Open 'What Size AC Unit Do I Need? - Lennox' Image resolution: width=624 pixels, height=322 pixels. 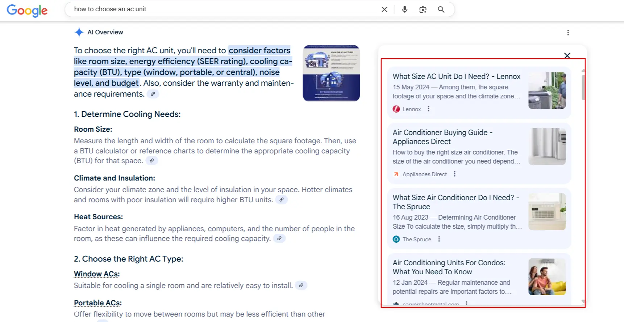click(x=456, y=76)
